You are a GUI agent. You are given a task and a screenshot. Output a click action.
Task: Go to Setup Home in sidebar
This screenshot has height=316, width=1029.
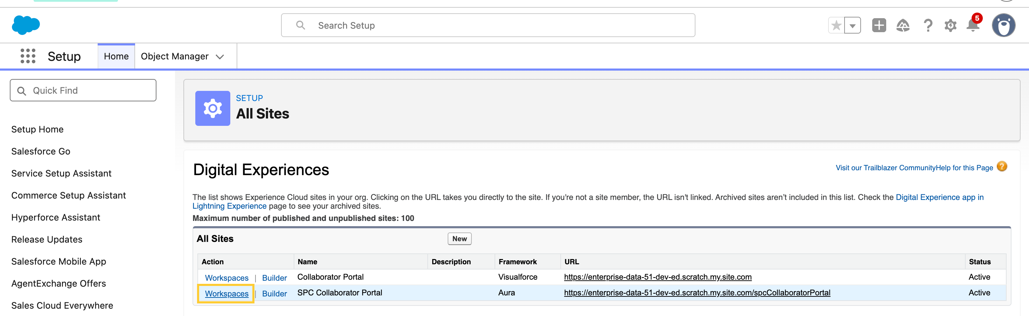coord(37,129)
